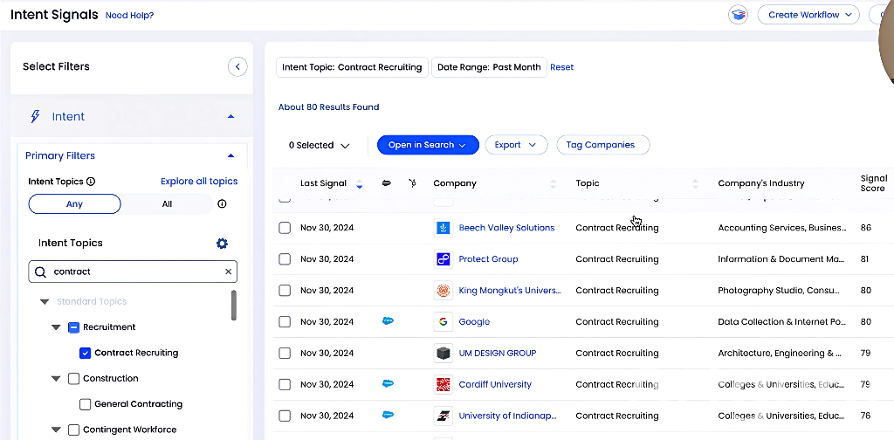
Task: Click the Salesforce column header icon
Action: tap(387, 183)
